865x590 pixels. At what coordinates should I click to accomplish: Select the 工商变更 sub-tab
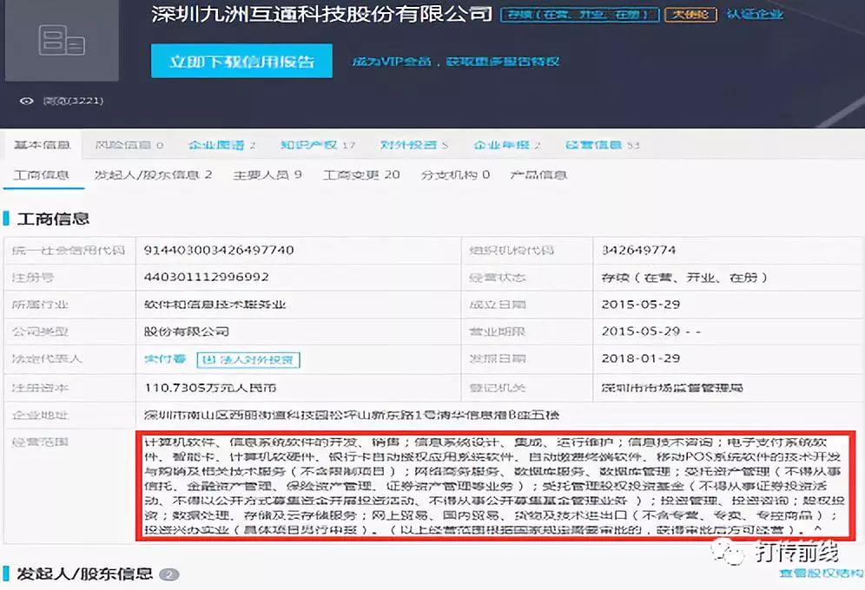coord(361,174)
